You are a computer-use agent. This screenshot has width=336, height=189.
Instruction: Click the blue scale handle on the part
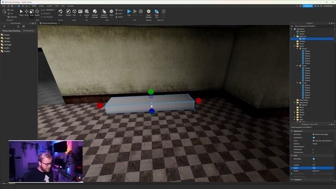152,111
